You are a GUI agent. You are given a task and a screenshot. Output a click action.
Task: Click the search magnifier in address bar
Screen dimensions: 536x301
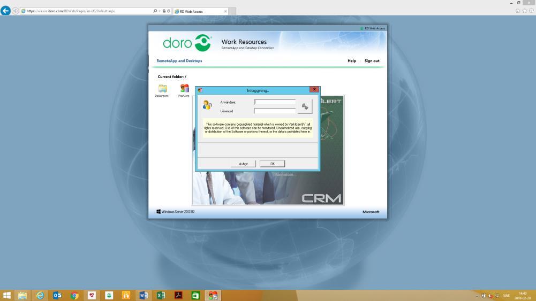[x=155, y=11]
